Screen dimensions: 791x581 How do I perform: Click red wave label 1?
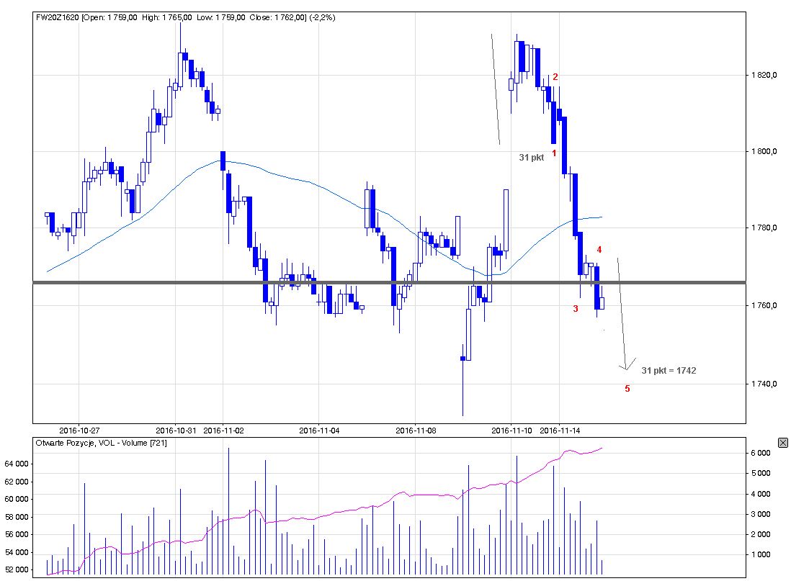point(554,153)
